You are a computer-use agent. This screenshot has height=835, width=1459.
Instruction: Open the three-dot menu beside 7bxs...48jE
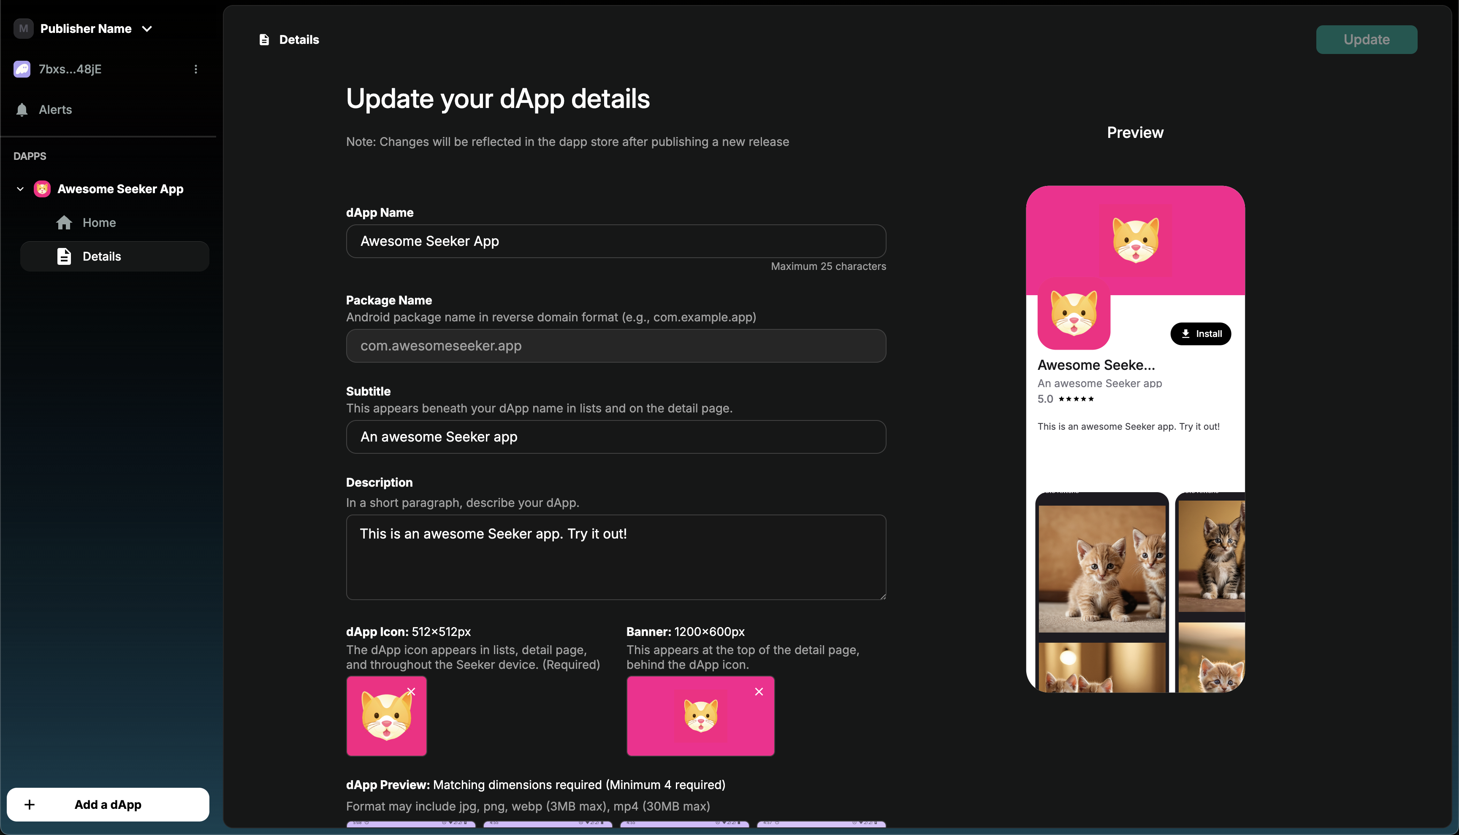196,69
